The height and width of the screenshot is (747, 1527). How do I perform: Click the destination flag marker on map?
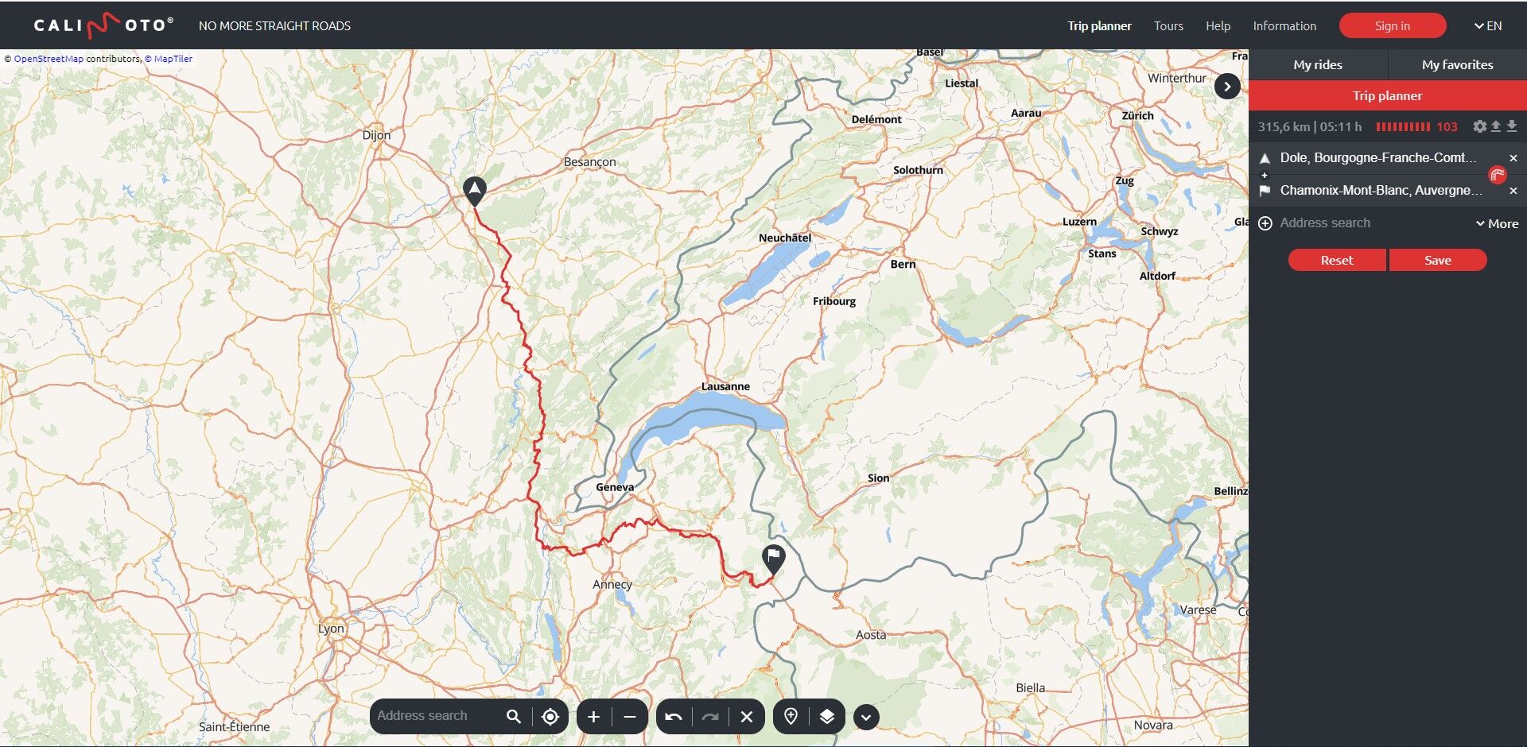click(x=774, y=559)
